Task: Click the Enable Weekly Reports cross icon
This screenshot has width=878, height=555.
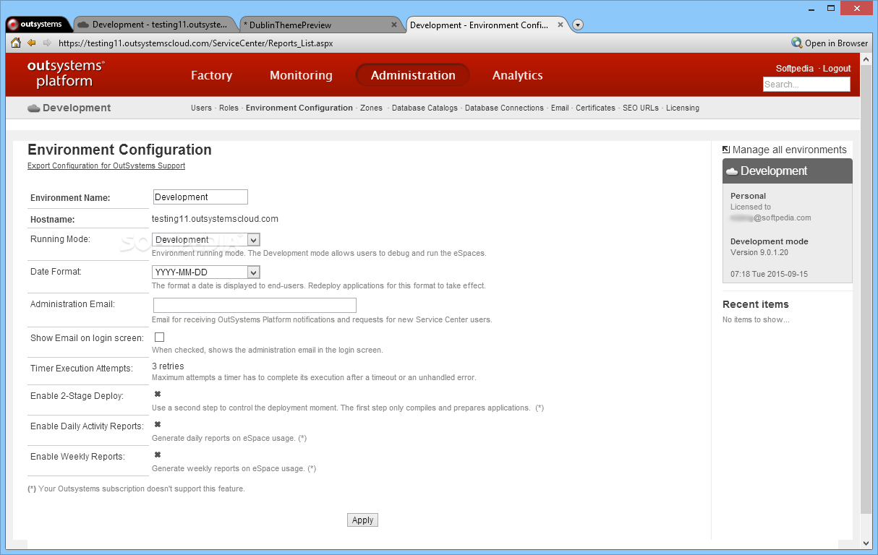Action: point(158,455)
